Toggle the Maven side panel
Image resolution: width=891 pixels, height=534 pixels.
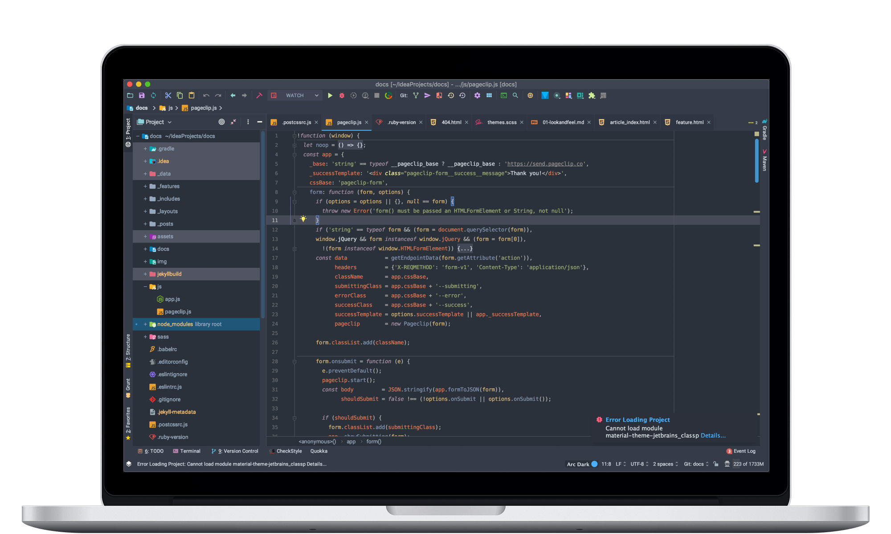click(764, 160)
